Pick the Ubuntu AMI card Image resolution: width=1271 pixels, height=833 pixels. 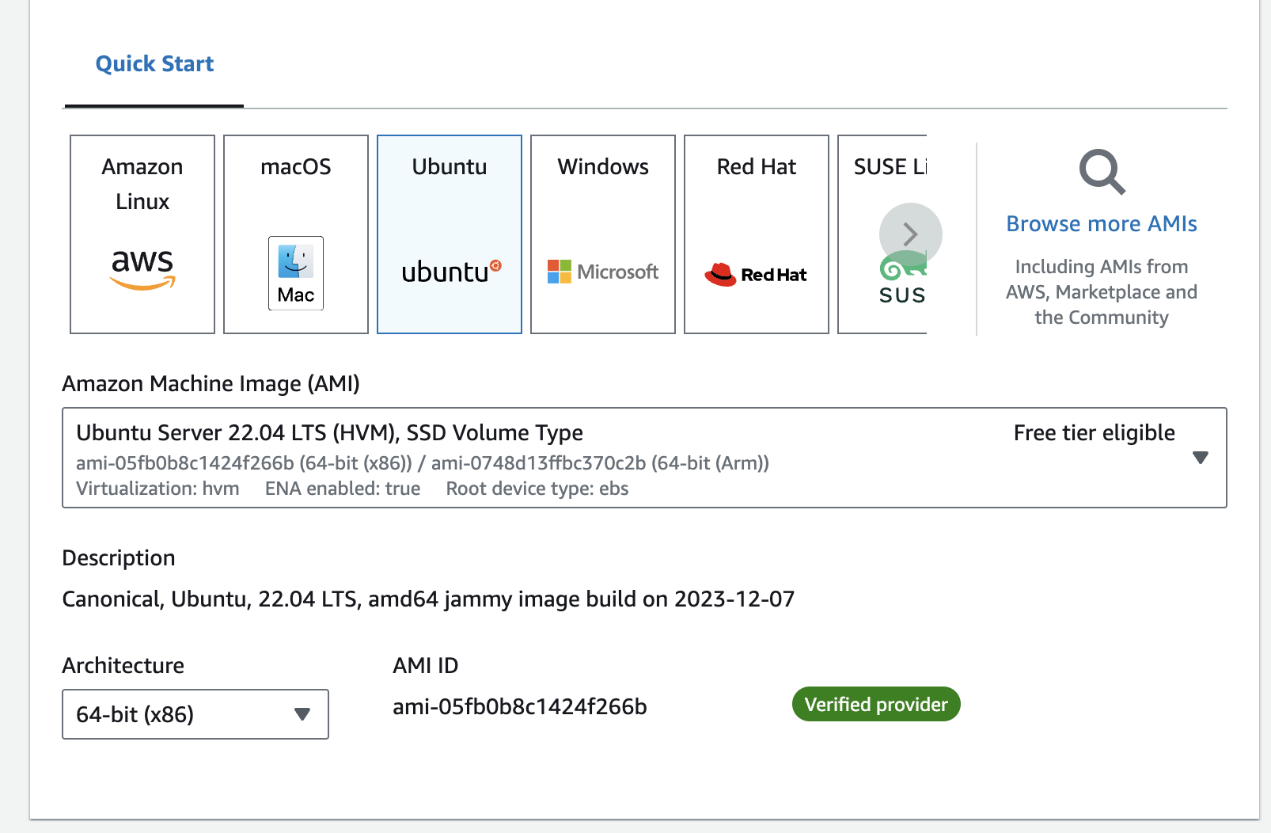coord(450,234)
